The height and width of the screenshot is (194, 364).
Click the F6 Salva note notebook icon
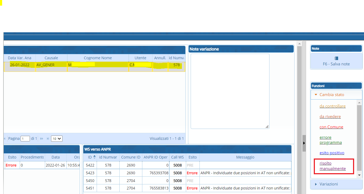336,58
